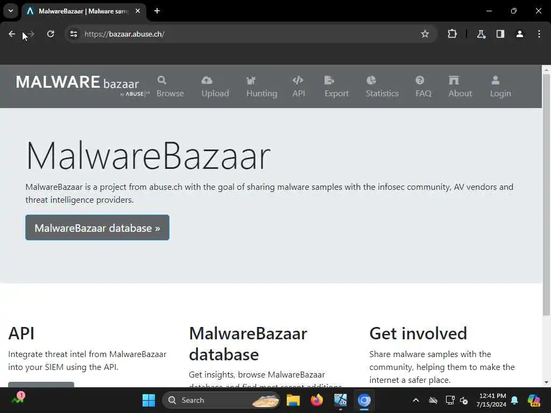
Task: Expand the tab search dropdown arrow
Action: point(11,11)
